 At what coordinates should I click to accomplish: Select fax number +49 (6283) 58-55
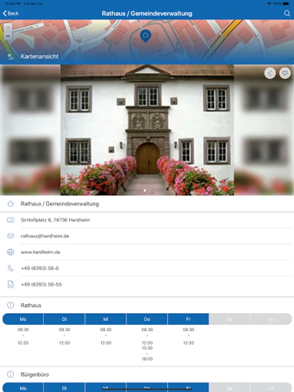(x=41, y=284)
